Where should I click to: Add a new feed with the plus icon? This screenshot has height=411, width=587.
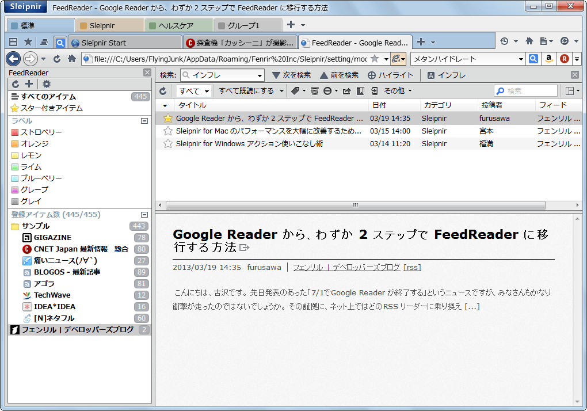[29, 84]
